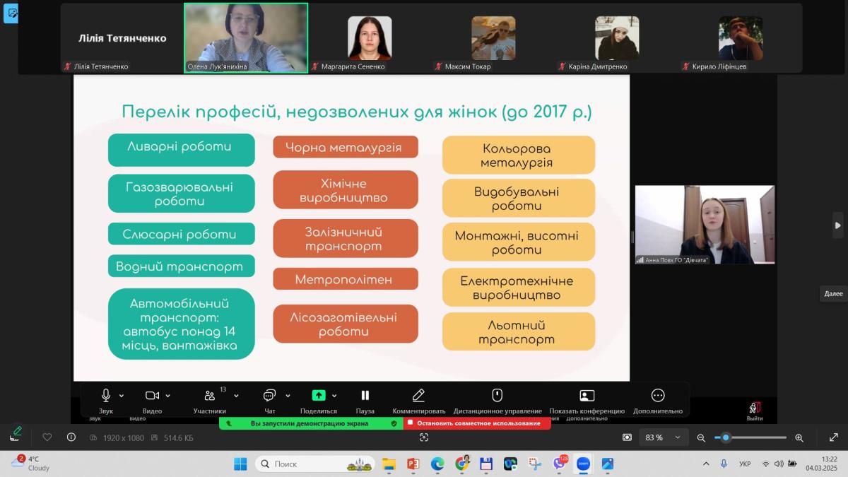
Task: Click the Водний транспорт box on slide
Action: (181, 266)
